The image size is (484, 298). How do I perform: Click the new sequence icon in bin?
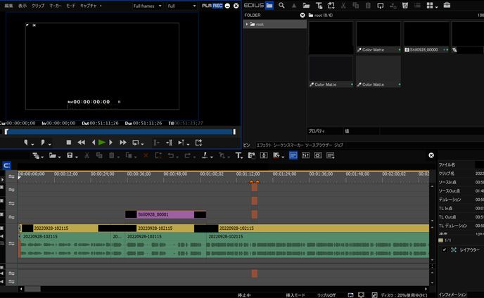coord(331,5)
